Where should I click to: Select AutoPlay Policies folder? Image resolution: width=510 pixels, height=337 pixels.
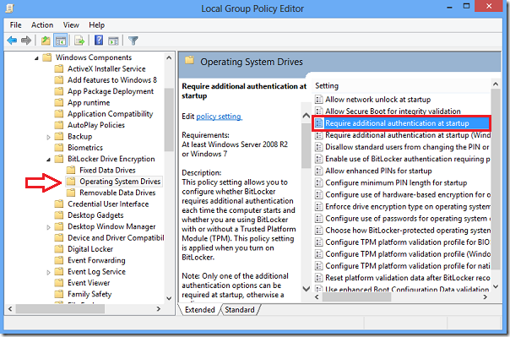[96, 125]
